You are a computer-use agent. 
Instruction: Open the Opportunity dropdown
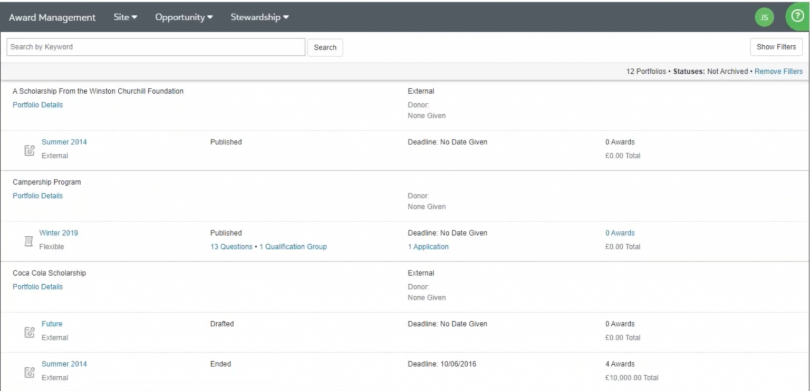183,17
